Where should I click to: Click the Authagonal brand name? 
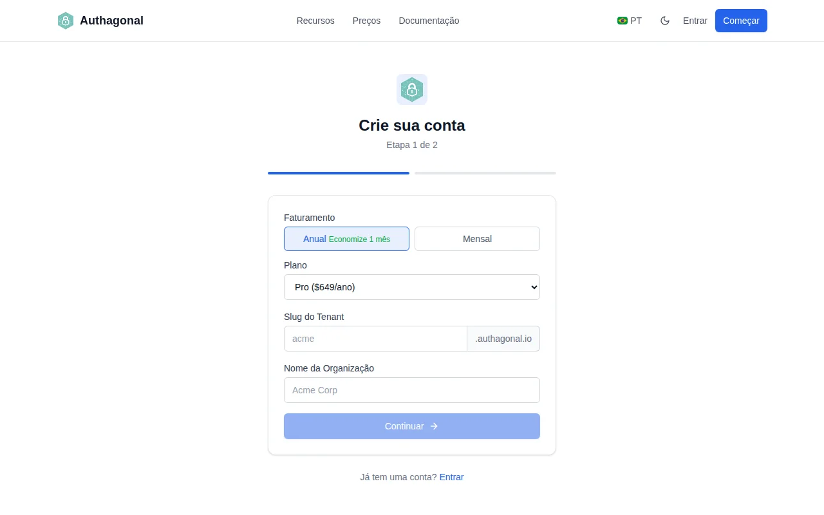coord(111,21)
